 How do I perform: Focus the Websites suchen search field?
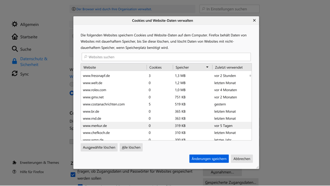click(x=166, y=57)
